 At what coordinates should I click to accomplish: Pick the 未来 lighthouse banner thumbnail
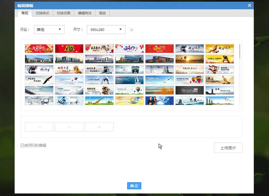tap(220, 90)
